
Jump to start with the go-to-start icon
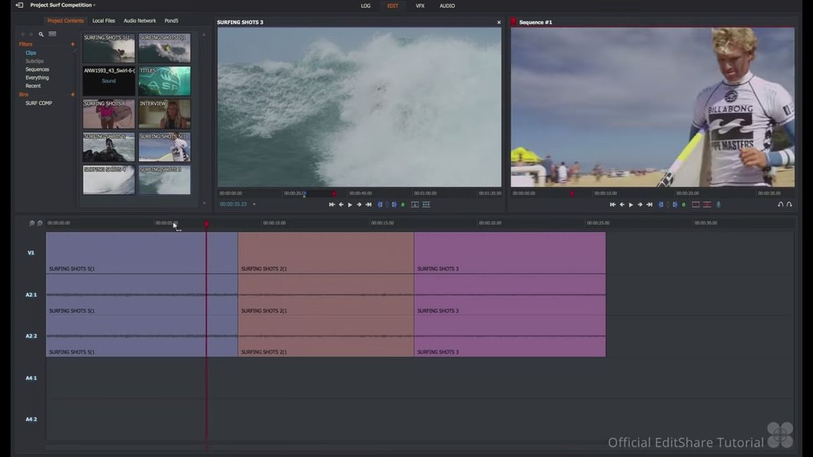coord(331,204)
